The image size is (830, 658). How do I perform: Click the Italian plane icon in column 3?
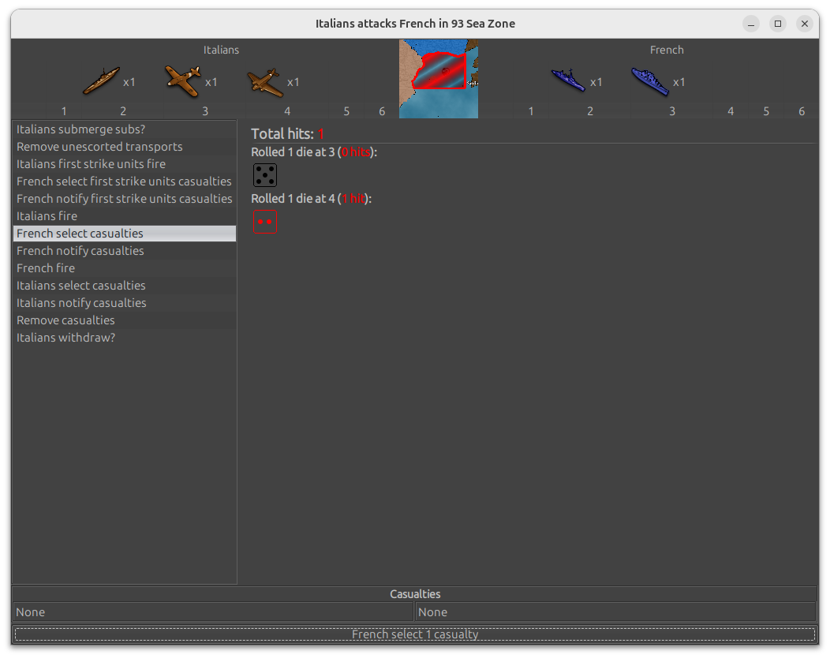(183, 80)
